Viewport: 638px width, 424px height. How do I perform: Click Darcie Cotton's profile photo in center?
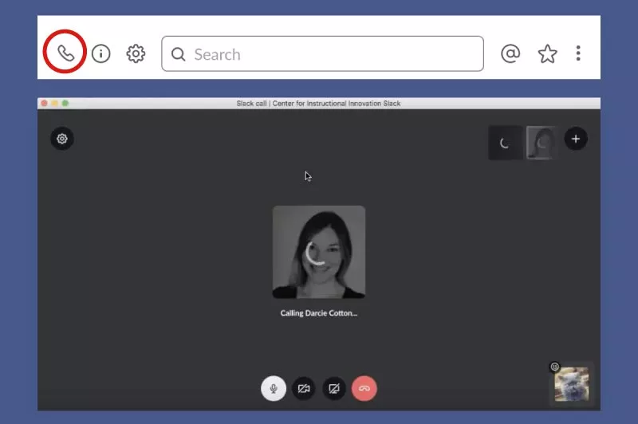click(x=319, y=252)
